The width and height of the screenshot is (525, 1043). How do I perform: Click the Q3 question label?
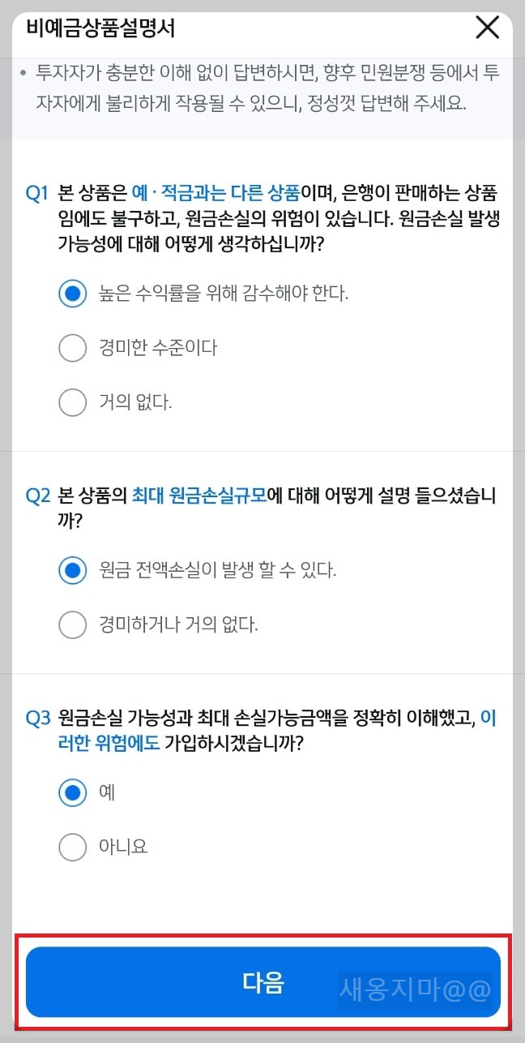[36, 717]
